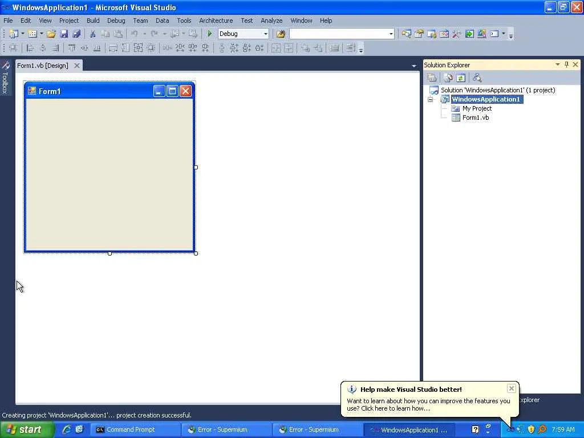Open the Add New Item dropdown arrow
The width and height of the screenshot is (584, 438).
pyautogui.click(x=41, y=34)
